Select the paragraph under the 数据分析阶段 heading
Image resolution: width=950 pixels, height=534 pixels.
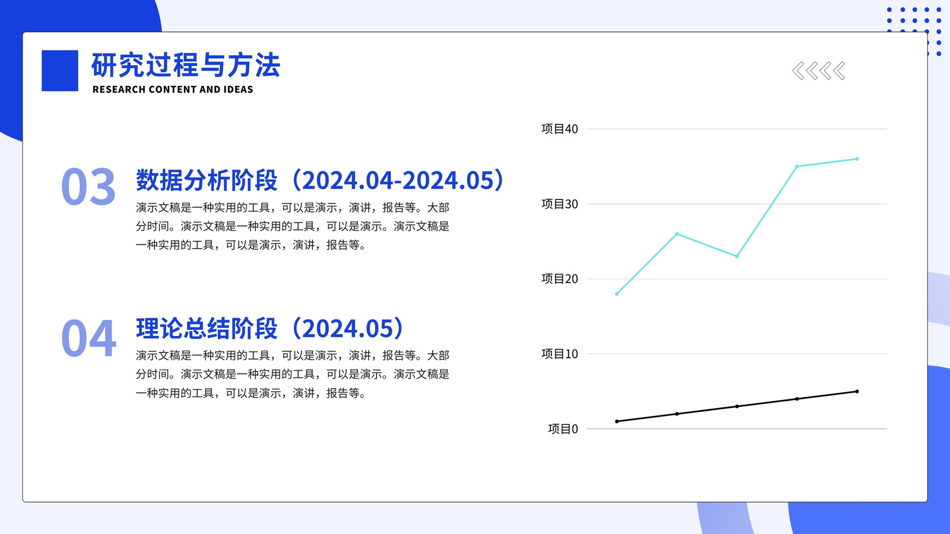coord(293,226)
